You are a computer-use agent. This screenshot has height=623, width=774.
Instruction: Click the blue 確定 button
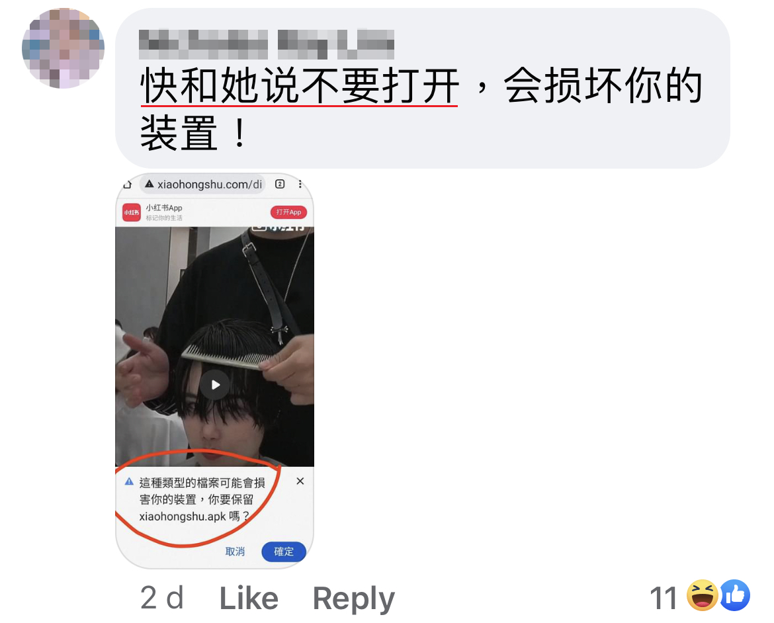point(284,552)
